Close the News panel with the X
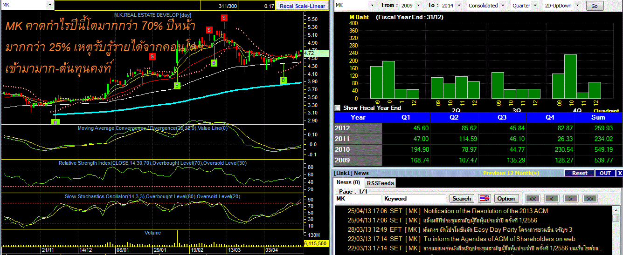623x255 pixels. click(x=620, y=173)
